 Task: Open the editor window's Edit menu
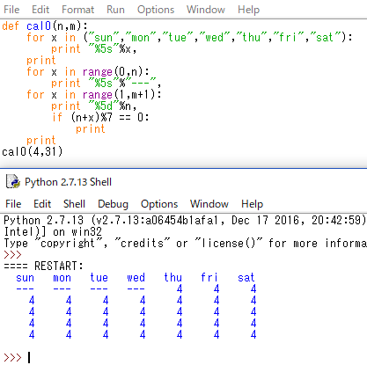tap(40, 10)
